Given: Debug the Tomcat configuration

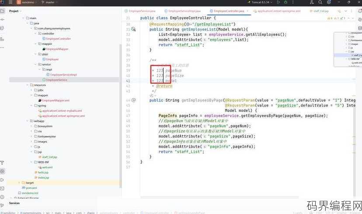Looking at the screenshot, I should tap(285, 2).
